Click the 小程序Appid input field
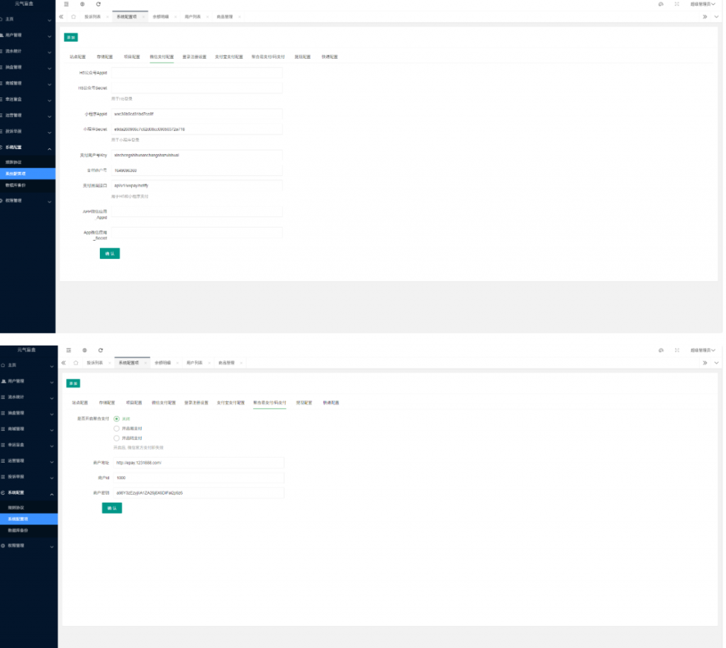The image size is (726, 648). [x=196, y=114]
